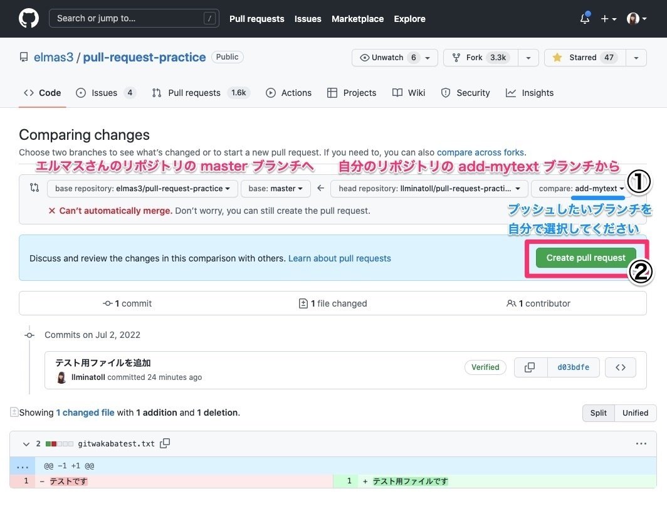
Task: Open the base: master branch dropdown
Action: pyautogui.click(x=275, y=189)
